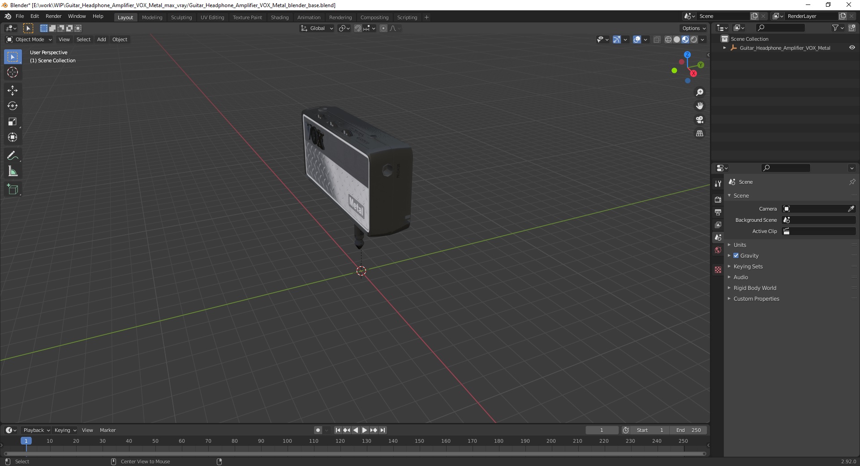Screen dimensions: 860x466
Task: Switch to the Modeling workspace tab
Action: 152,17
